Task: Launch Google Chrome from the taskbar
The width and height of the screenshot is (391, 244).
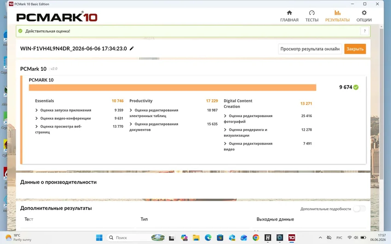Action: [x=256, y=238]
